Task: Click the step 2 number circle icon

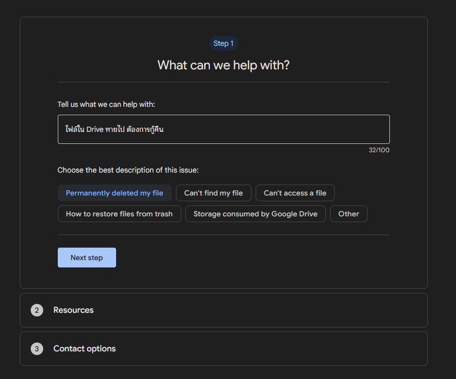Action: click(37, 310)
